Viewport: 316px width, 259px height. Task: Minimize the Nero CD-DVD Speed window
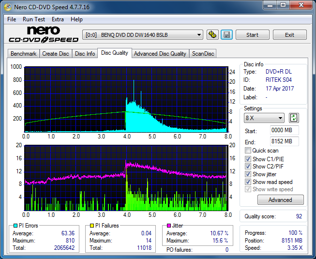pyautogui.click(x=270, y=5)
